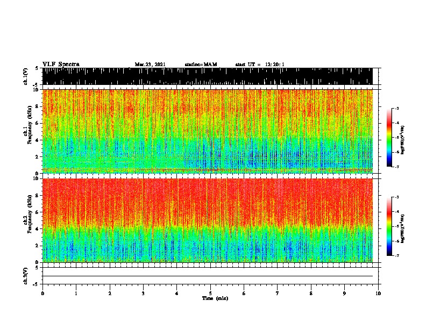Screen dimensions: 426x329
Task: Select the date label 'Mar.23, 2021'
Action: click(x=150, y=65)
